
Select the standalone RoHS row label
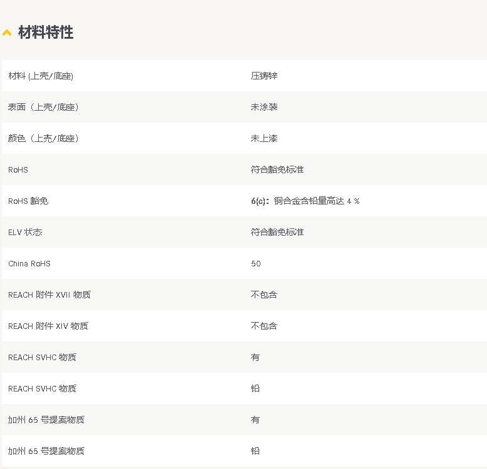18,170
